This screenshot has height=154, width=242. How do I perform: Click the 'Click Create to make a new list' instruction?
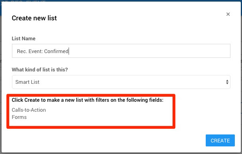pyautogui.click(x=87, y=100)
